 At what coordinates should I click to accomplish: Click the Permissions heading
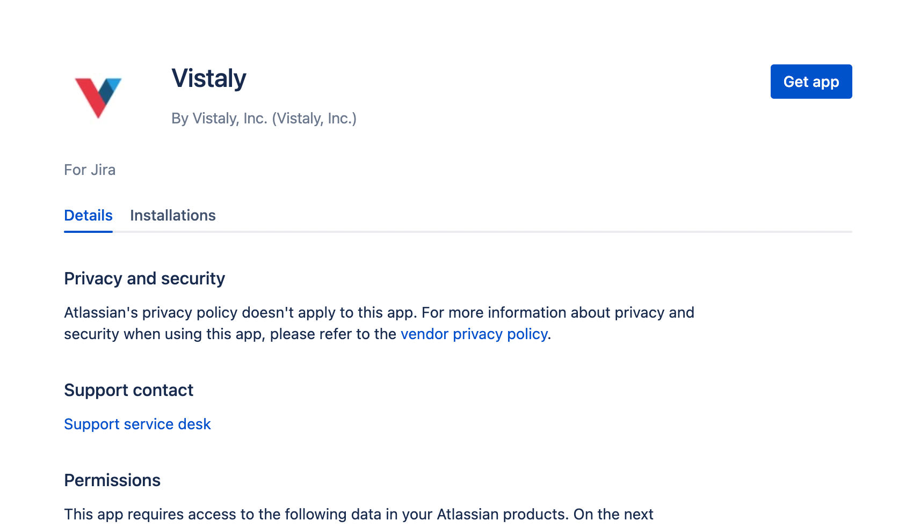pyautogui.click(x=112, y=480)
